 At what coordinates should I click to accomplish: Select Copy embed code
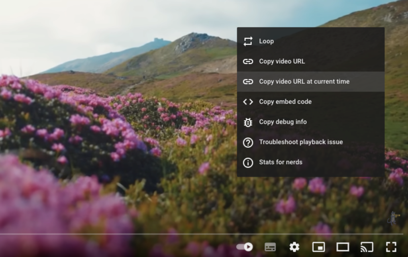coord(285,102)
